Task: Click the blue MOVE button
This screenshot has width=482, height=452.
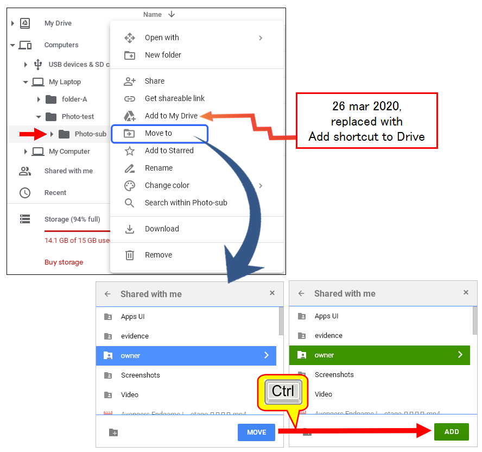Action: pos(256,432)
